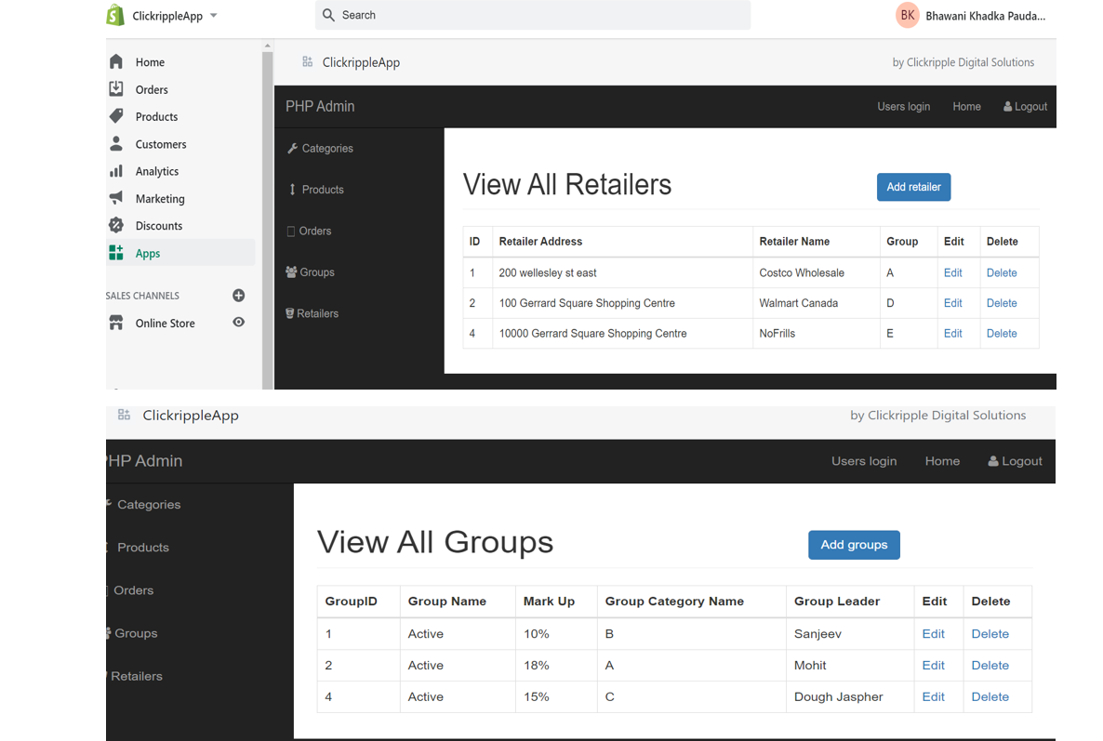Click the Shopify sidebar scrollbar

pyautogui.click(x=268, y=214)
